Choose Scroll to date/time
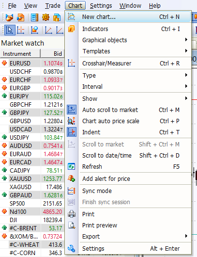 tap(129, 155)
